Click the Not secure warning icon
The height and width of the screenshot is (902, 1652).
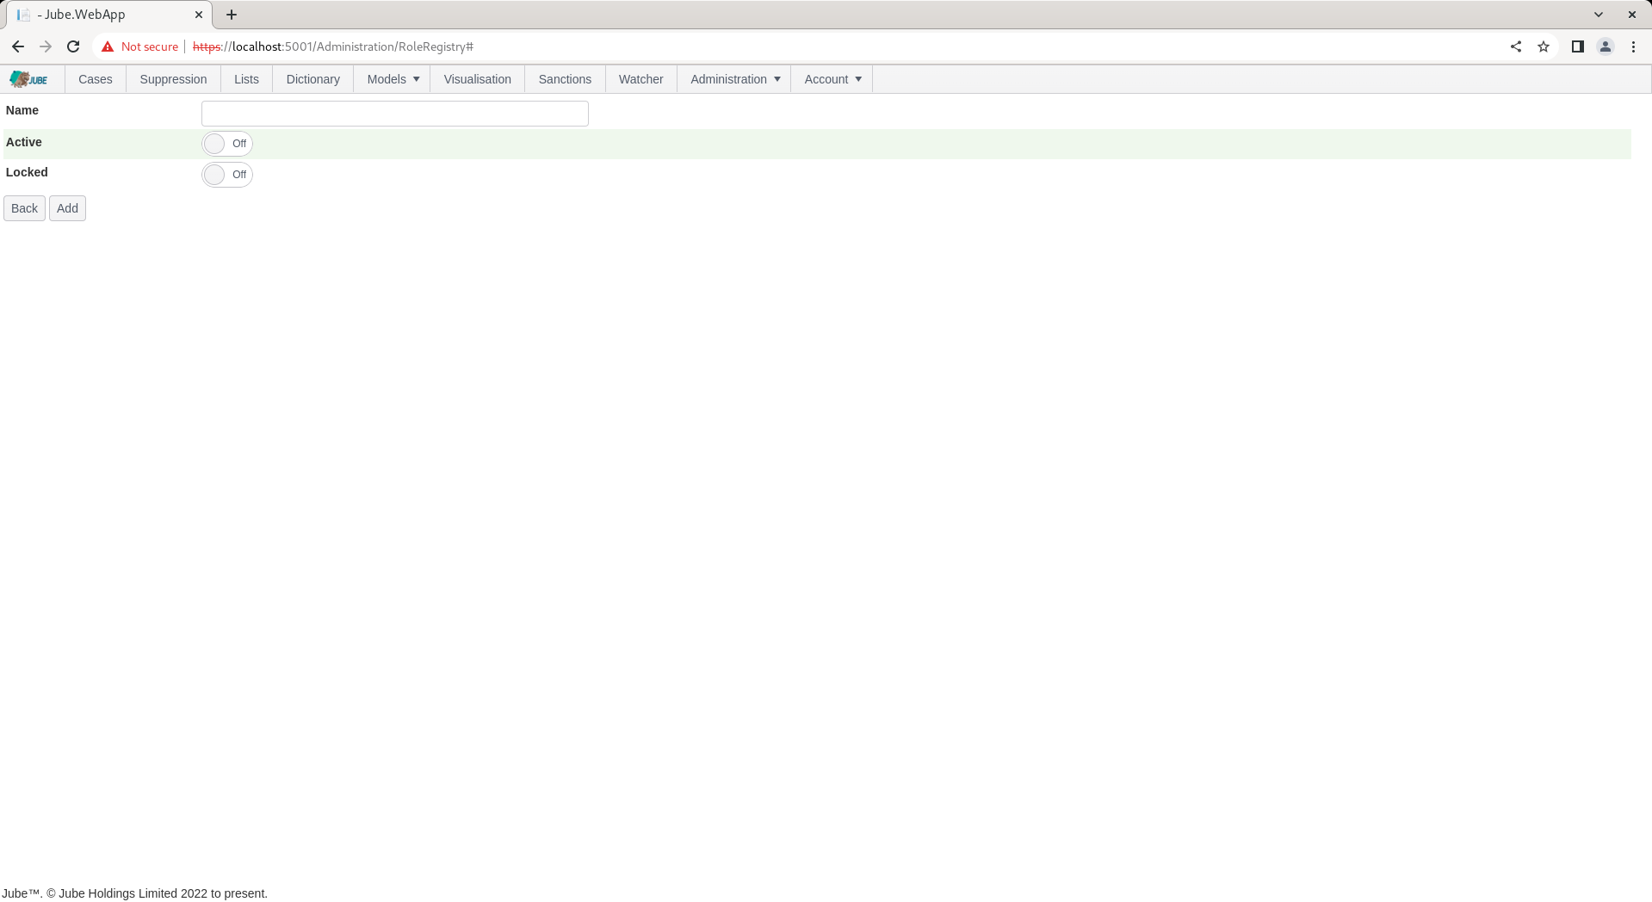pyautogui.click(x=108, y=46)
